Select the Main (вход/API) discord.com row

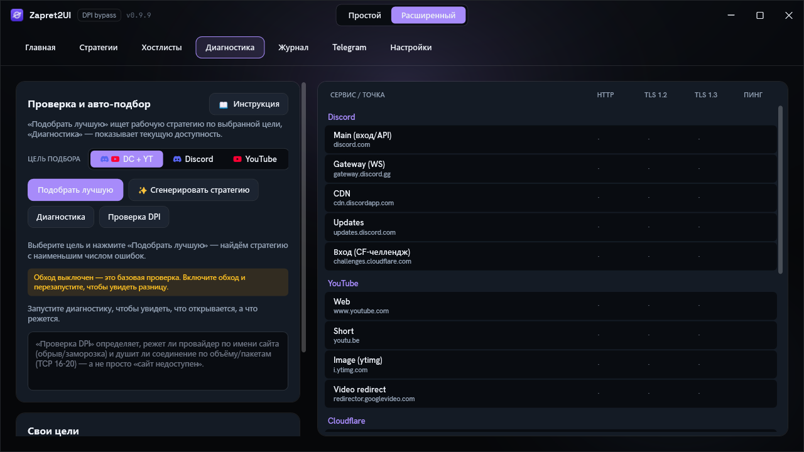tap(551, 139)
